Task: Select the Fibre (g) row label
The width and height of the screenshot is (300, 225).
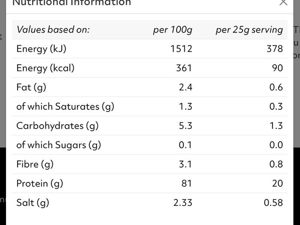Action: coord(35,164)
